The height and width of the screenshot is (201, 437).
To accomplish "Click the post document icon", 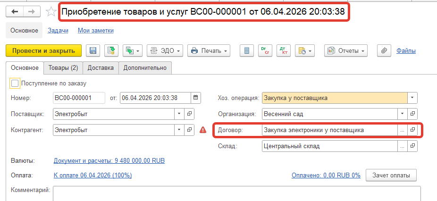I will coord(111,50).
